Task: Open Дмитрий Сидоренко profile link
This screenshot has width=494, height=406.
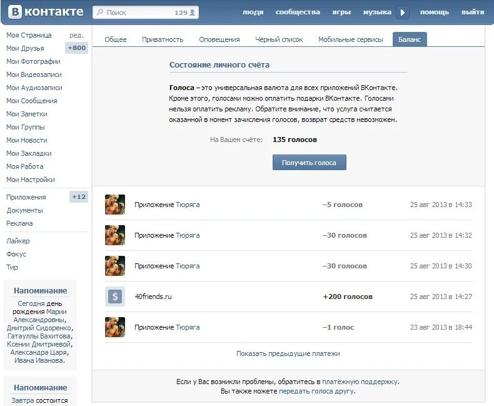Action: click(x=39, y=328)
